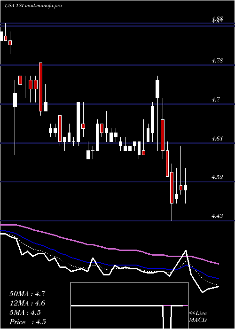Click the 4.43 price level label
The image size is (235, 329).
(217, 216)
